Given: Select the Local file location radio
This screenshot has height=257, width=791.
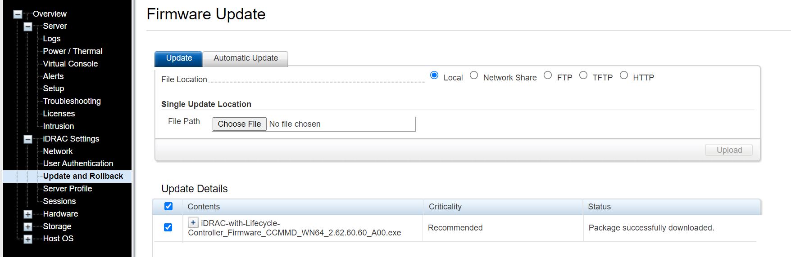Looking at the screenshot, I should (434, 75).
